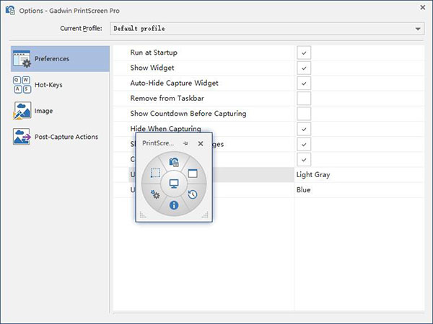The image size is (433, 324).
Task: Click the Post-Capture Actions arrow icon
Action: [x=22, y=137]
